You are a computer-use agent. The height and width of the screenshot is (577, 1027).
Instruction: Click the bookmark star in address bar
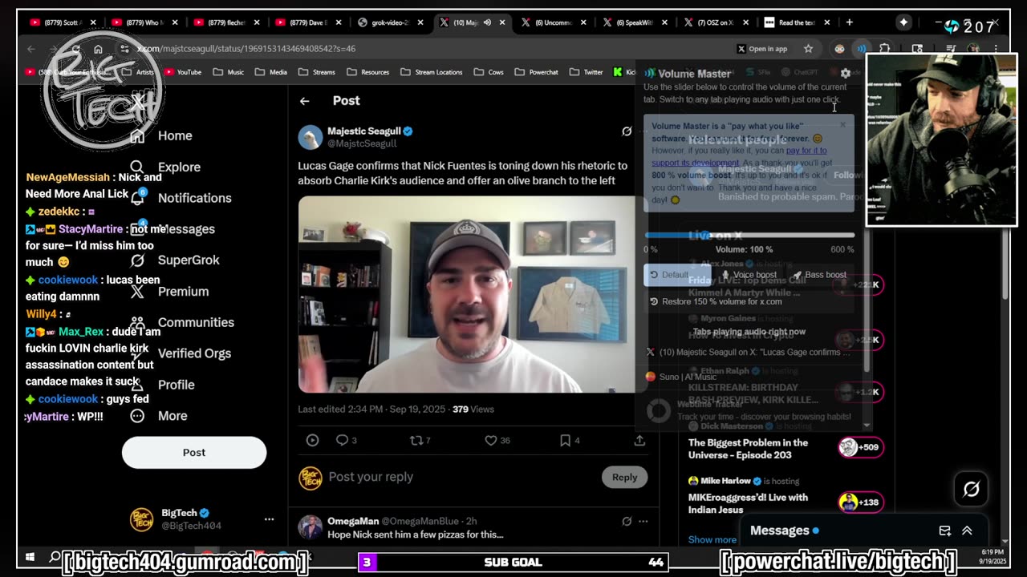point(808,49)
